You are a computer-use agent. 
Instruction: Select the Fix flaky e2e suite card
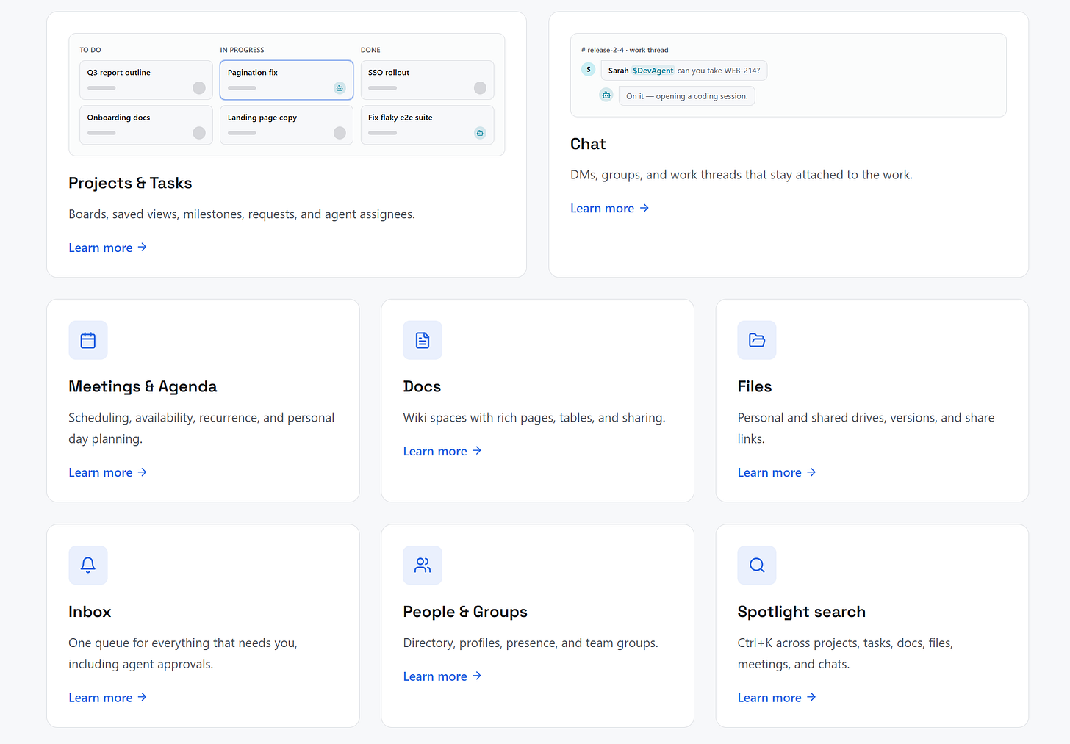pos(427,125)
